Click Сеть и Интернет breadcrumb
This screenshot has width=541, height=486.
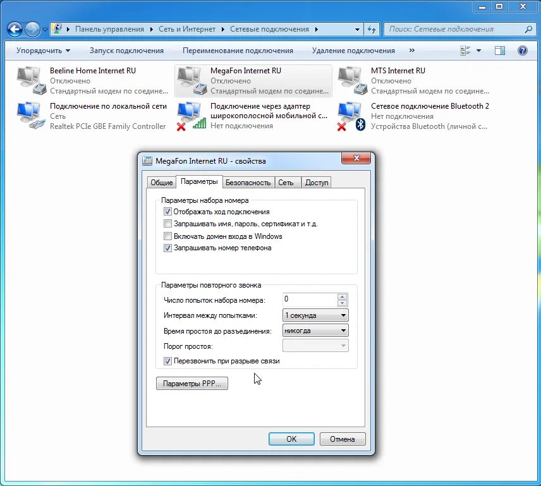click(x=187, y=29)
